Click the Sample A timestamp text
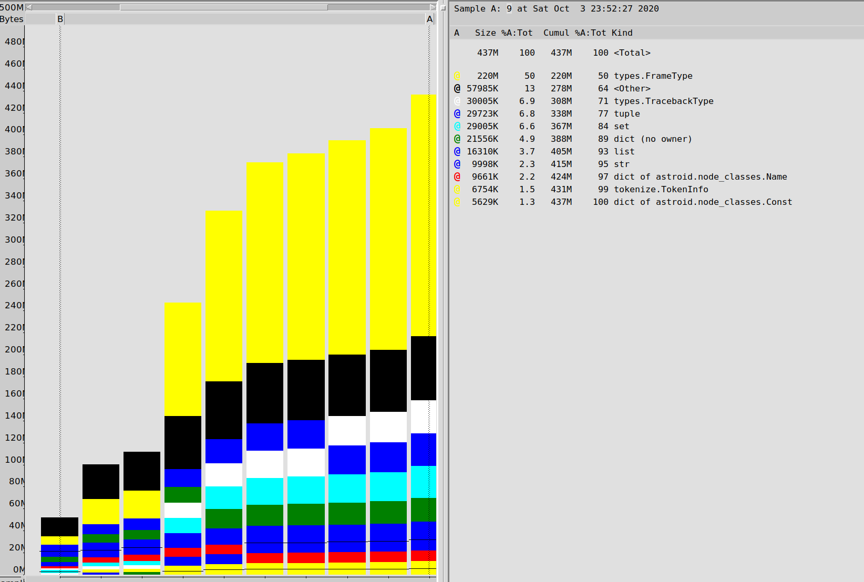864x582 pixels. click(557, 9)
